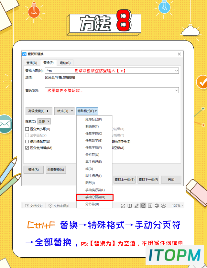The width and height of the screenshot is (207, 268).
Task: Click the fullscreen icon in status bar
Action: (x=123, y=206)
